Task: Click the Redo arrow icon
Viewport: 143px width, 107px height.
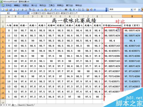Action: tap(61, 10)
